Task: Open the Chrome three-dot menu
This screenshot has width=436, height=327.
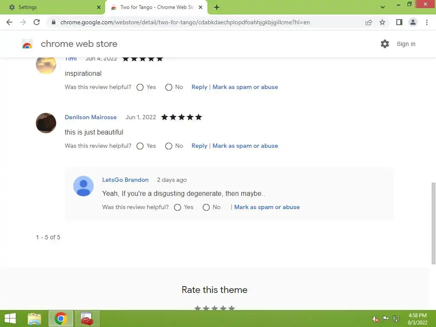Action: 427,22
